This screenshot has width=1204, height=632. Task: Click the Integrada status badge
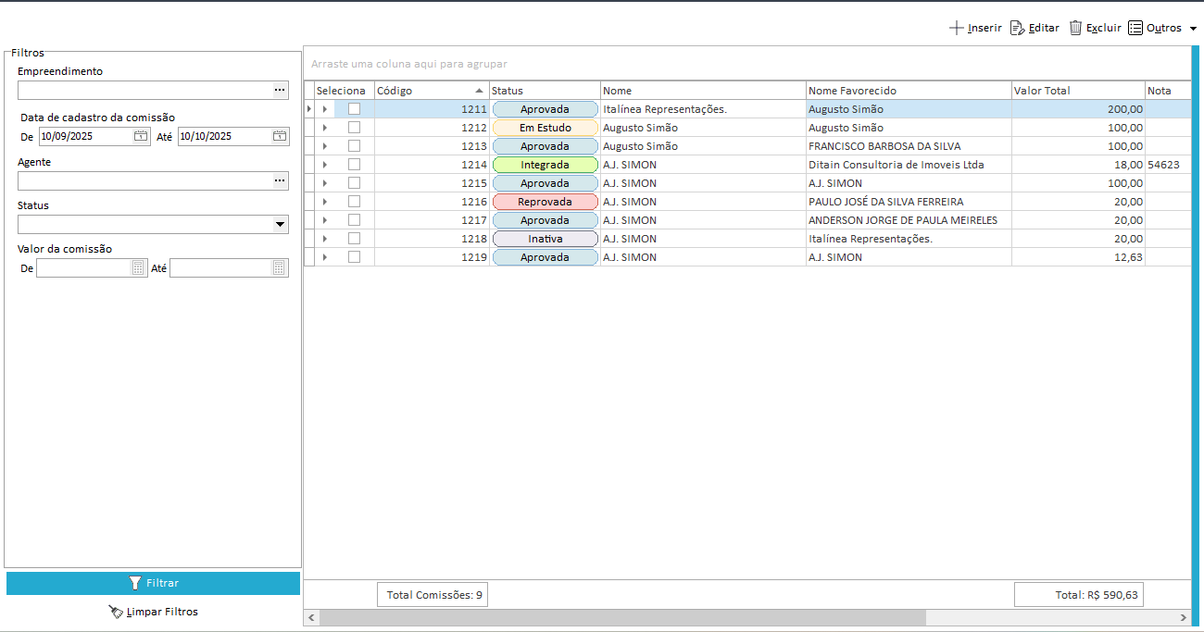pyautogui.click(x=545, y=165)
